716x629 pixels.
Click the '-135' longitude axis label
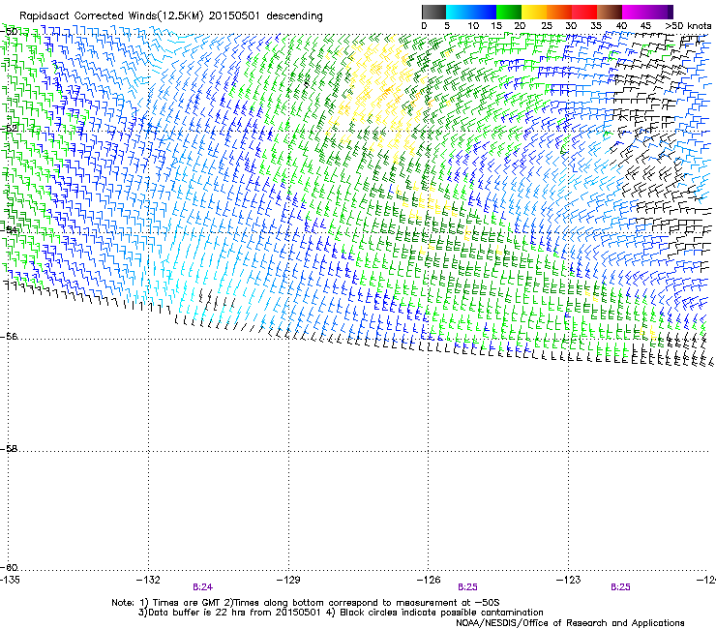[x=10, y=580]
